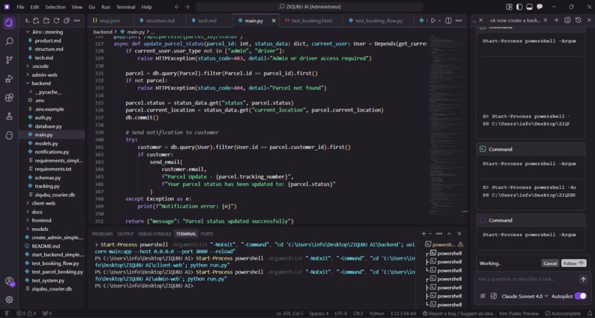This screenshot has width=595, height=318.
Task: Click the command center search box
Action: [x=309, y=7]
